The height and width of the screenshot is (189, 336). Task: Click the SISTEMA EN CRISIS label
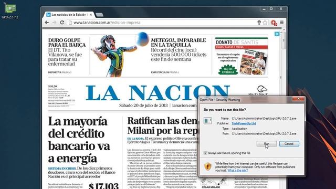click(x=62, y=169)
